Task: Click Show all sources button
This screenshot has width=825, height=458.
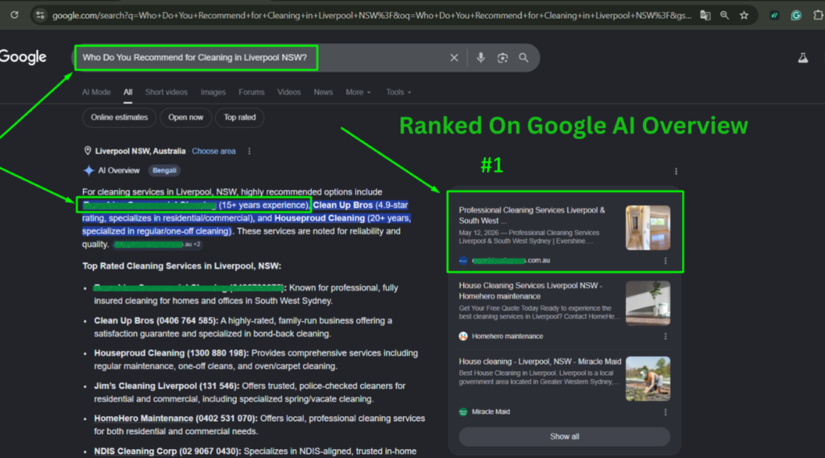Action: [565, 436]
